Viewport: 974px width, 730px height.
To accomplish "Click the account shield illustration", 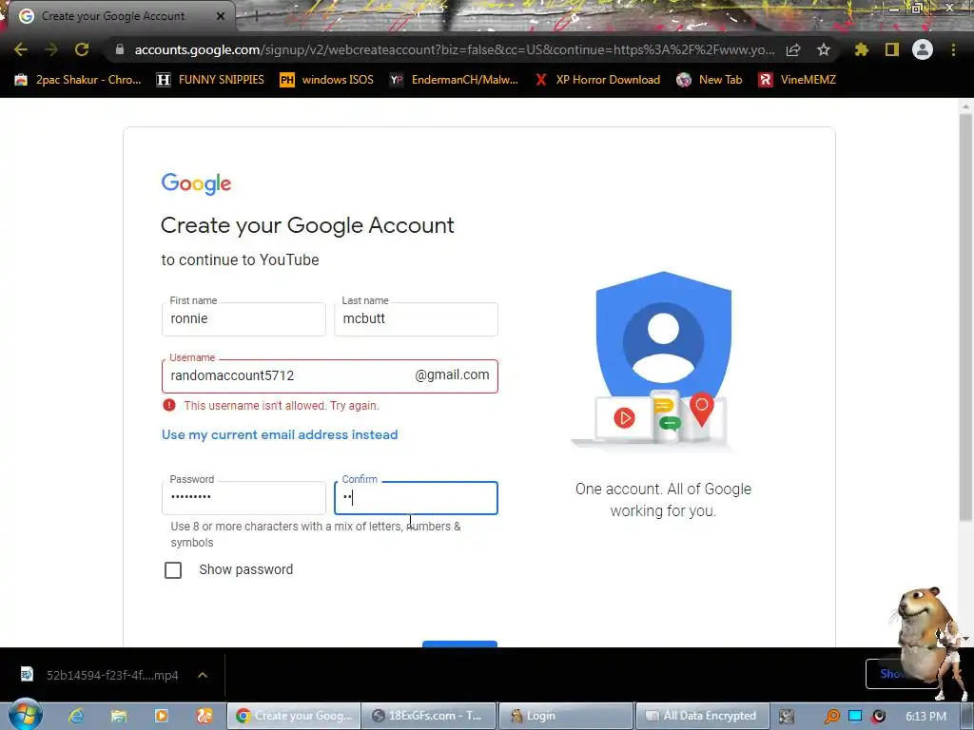I will pos(663,360).
